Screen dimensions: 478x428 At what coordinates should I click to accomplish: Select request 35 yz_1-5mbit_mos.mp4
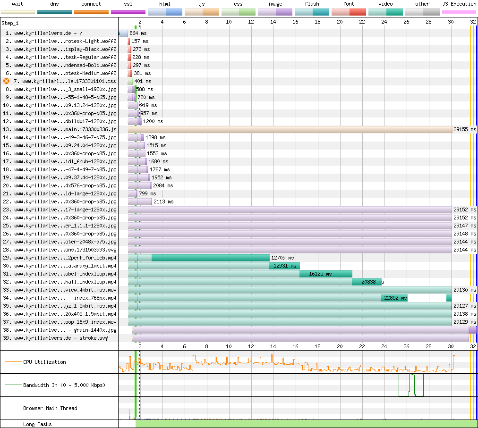click(60, 306)
